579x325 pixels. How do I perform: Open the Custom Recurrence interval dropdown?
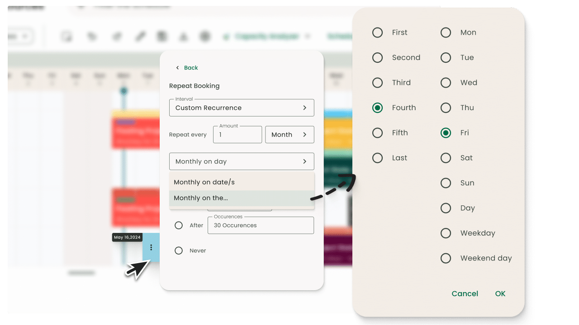pyautogui.click(x=242, y=108)
